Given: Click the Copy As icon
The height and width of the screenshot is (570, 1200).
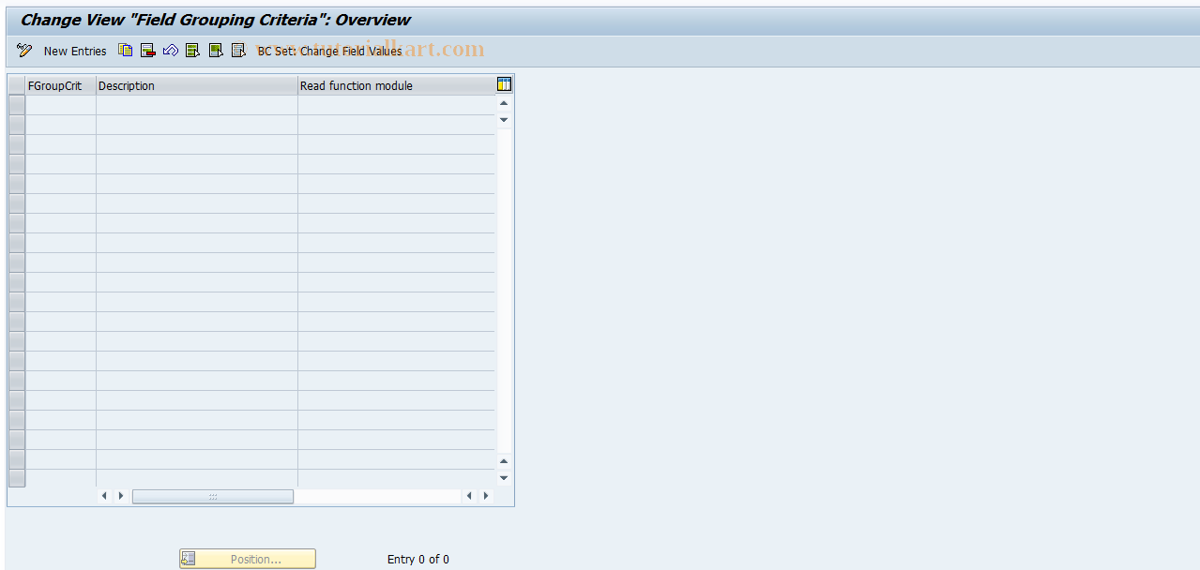Looking at the screenshot, I should [x=126, y=51].
